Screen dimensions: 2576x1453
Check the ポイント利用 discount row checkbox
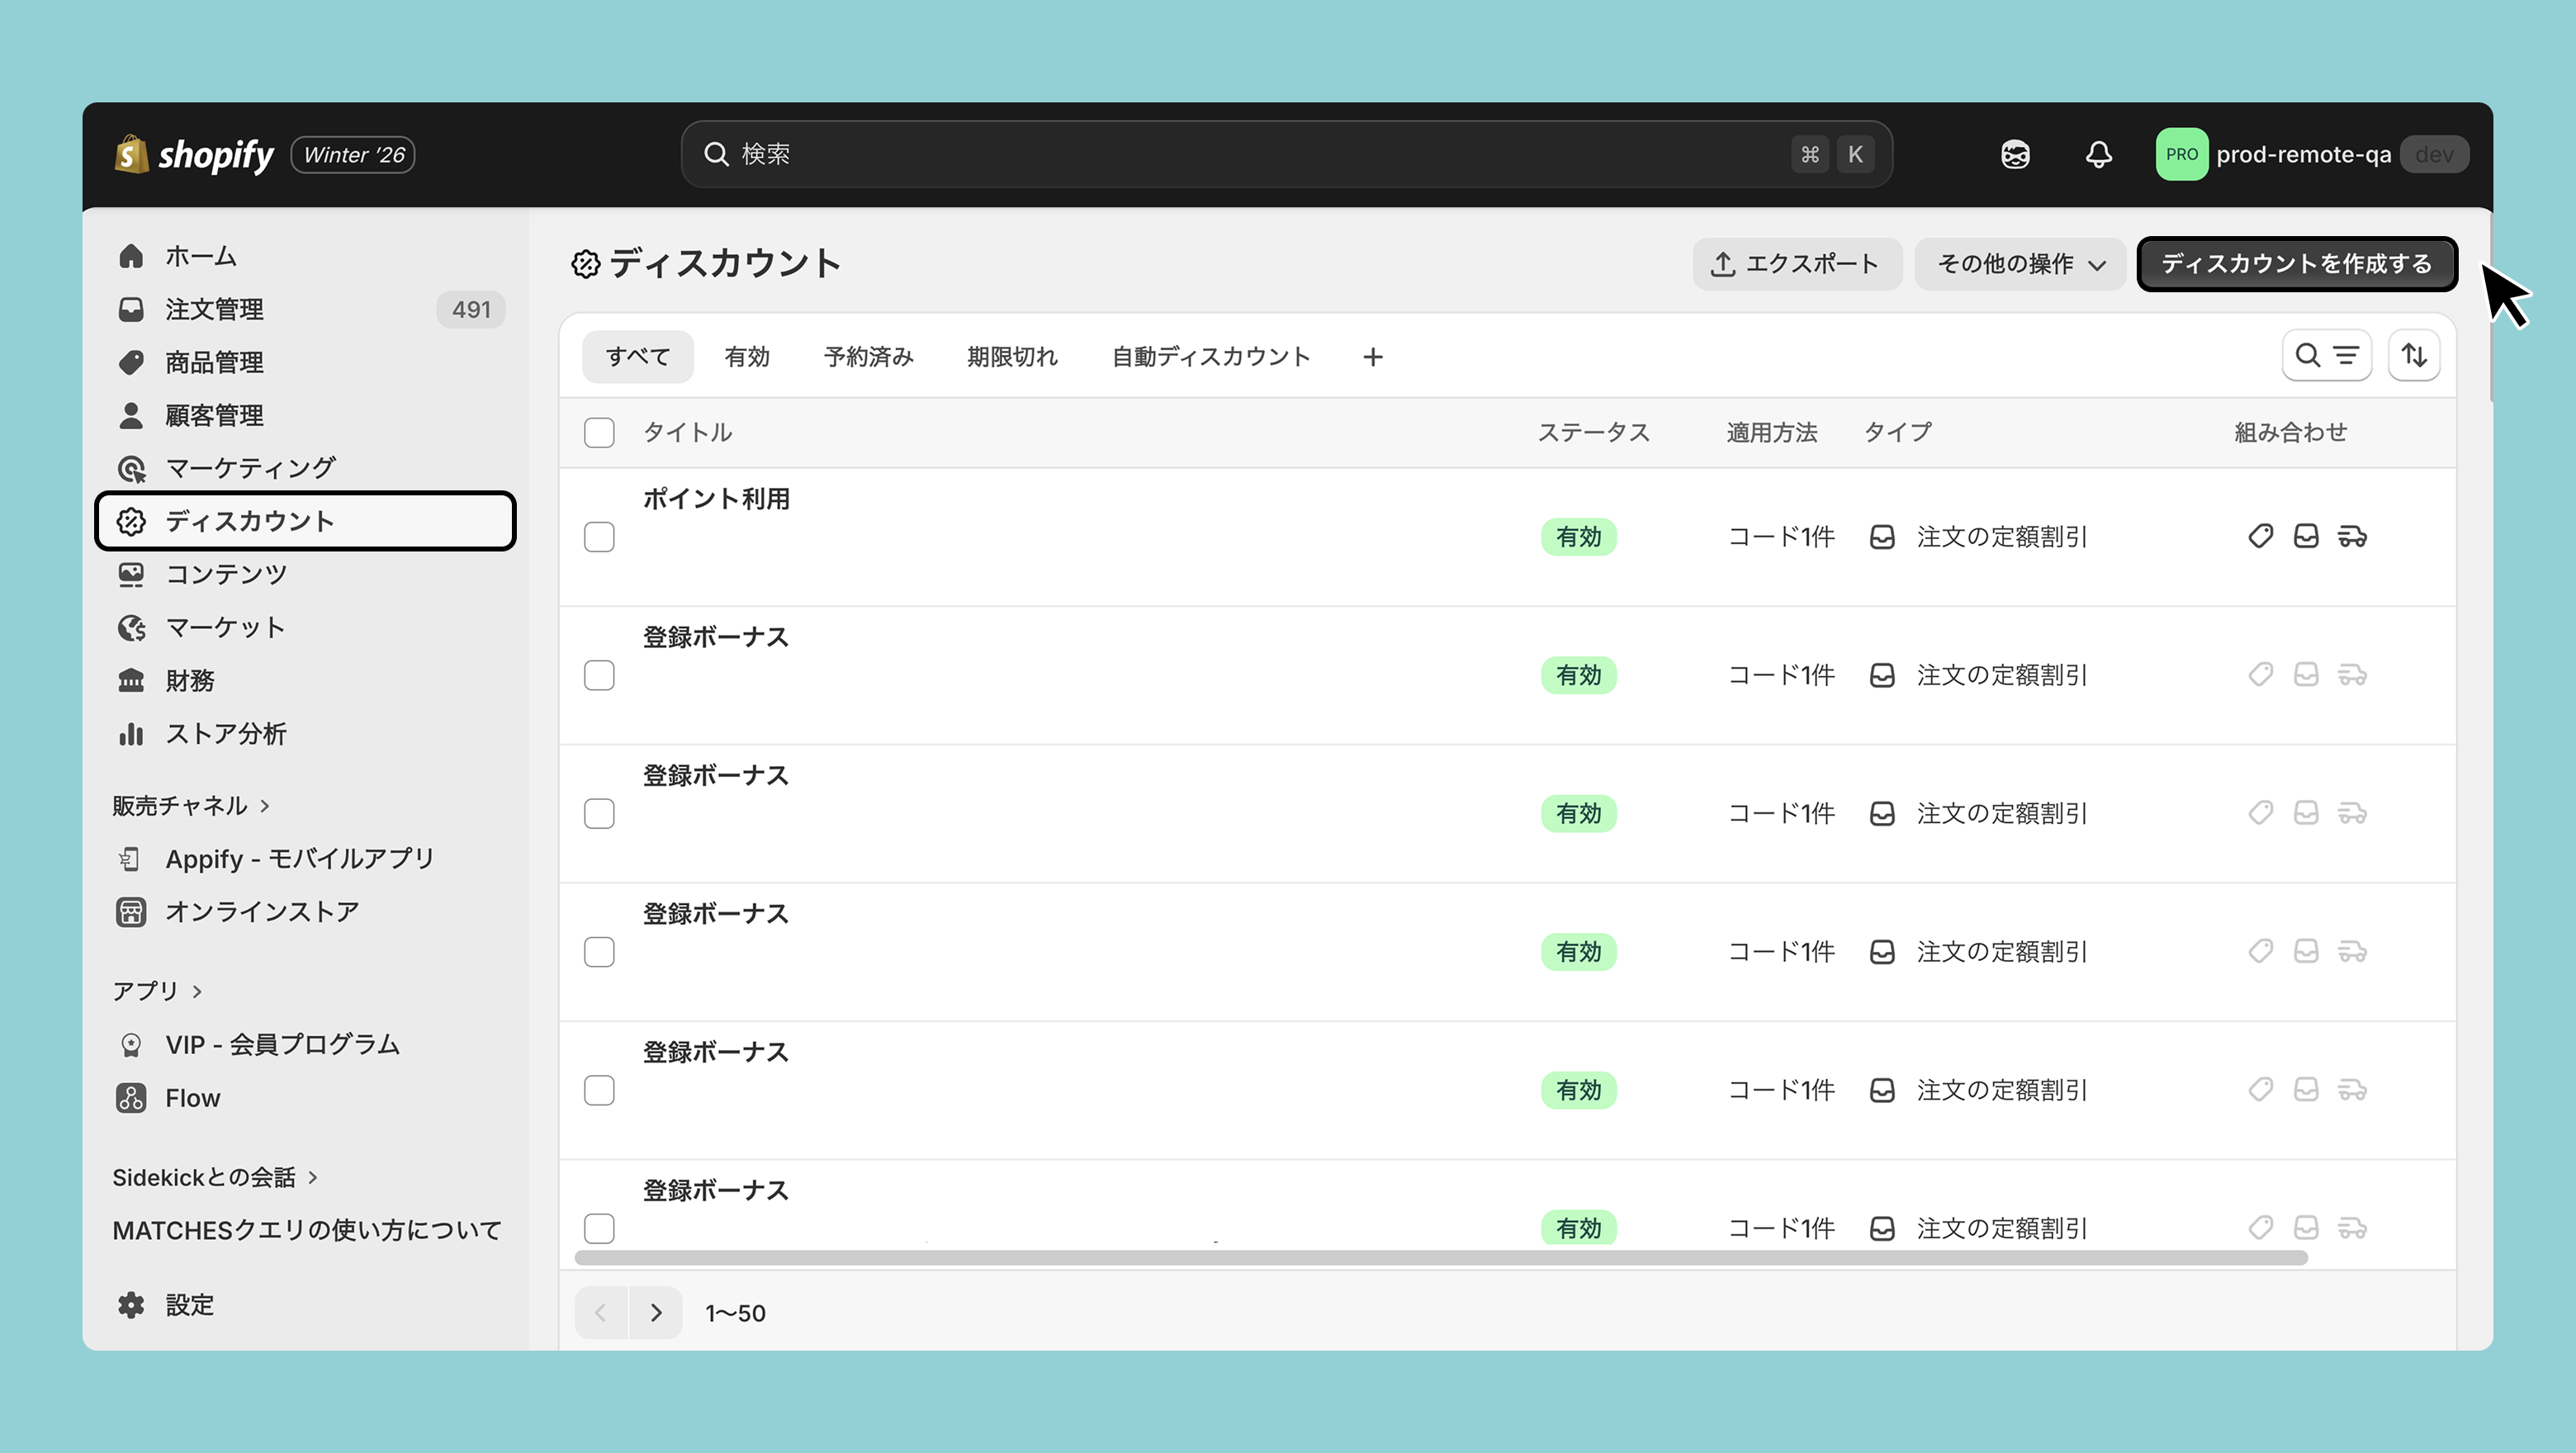pos(599,537)
